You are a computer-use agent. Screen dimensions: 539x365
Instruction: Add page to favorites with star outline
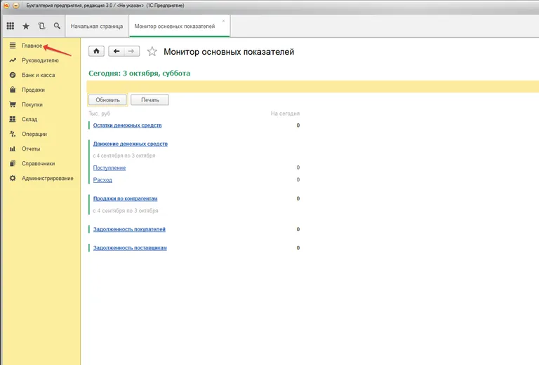[152, 52]
